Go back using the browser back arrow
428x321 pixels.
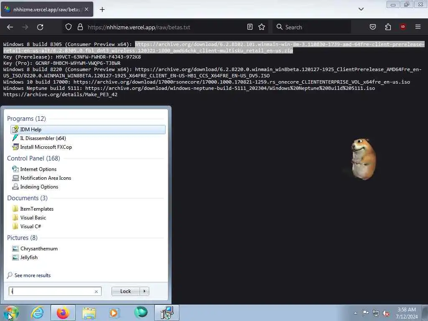tap(10, 27)
